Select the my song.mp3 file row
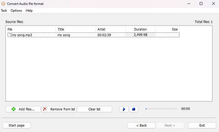The width and height of the screenshot is (219, 132). point(93,35)
